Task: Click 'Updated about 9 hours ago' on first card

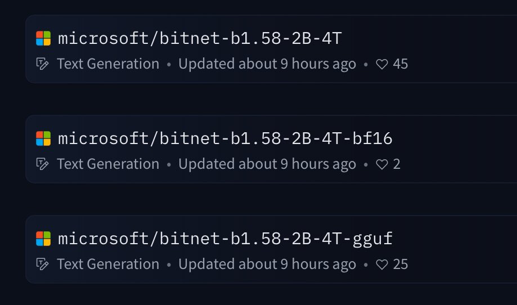Action: [267, 64]
